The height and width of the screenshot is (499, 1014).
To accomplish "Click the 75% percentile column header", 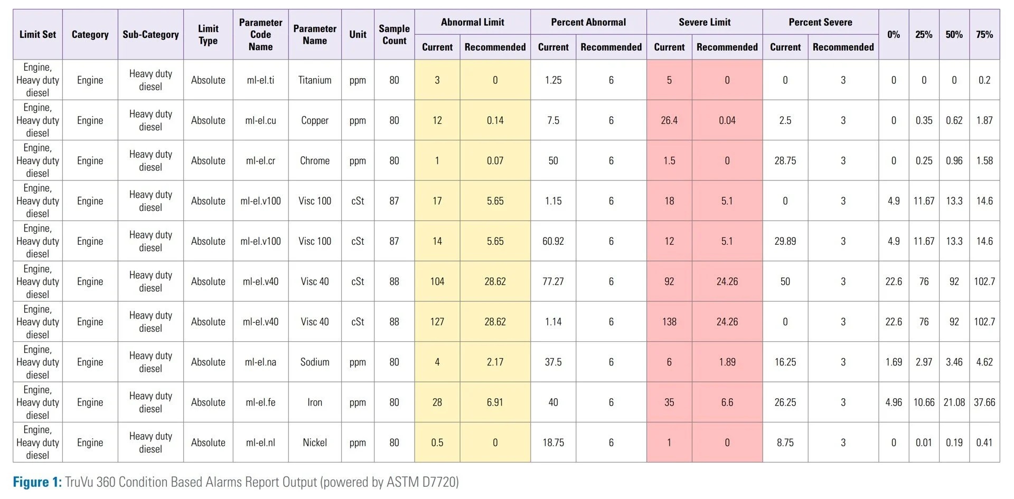I will 984,34.
